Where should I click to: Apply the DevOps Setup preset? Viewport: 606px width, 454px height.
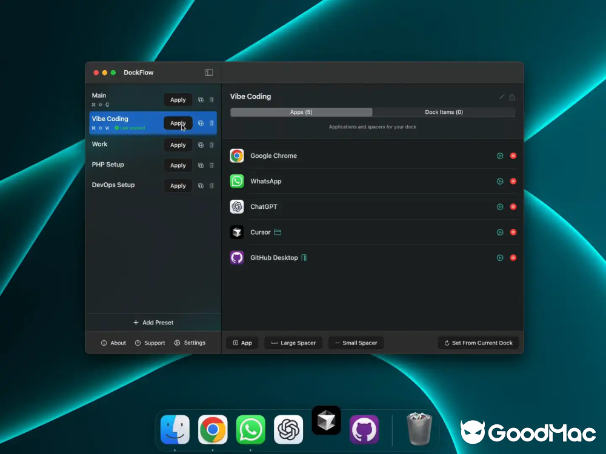coord(178,186)
